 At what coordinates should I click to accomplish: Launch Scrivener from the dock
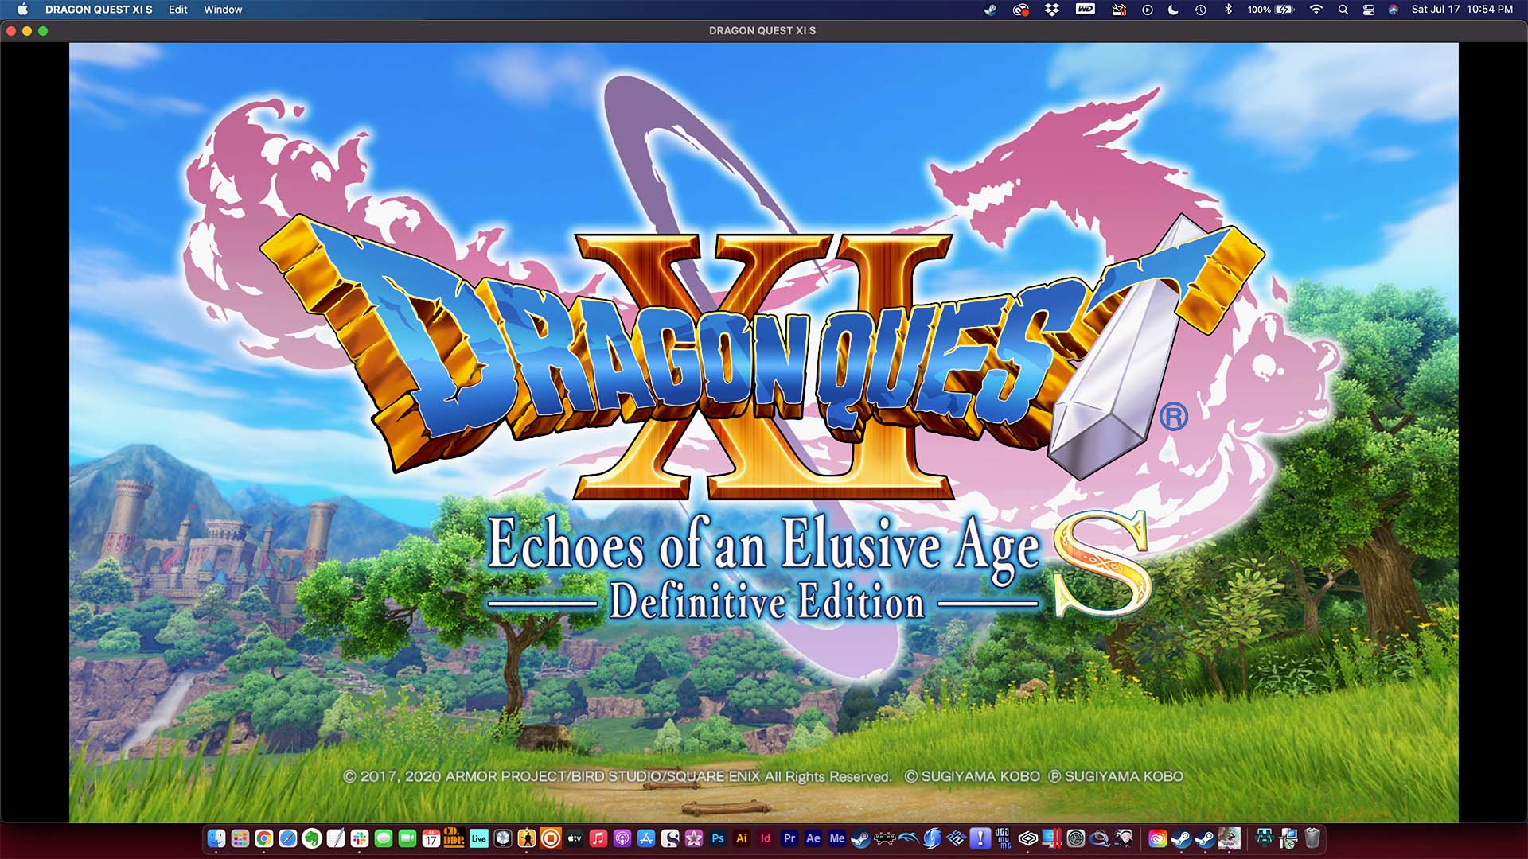point(669,838)
